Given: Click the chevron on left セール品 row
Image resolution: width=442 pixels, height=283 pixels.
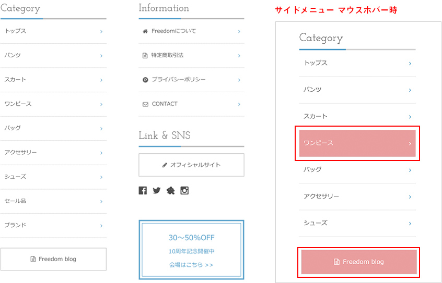Looking at the screenshot, I should (x=101, y=201).
